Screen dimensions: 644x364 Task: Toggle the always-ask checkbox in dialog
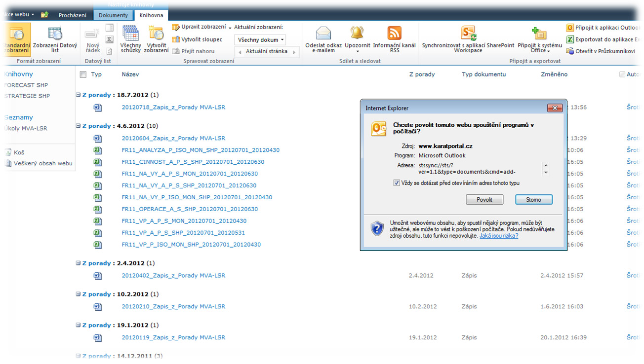click(397, 183)
